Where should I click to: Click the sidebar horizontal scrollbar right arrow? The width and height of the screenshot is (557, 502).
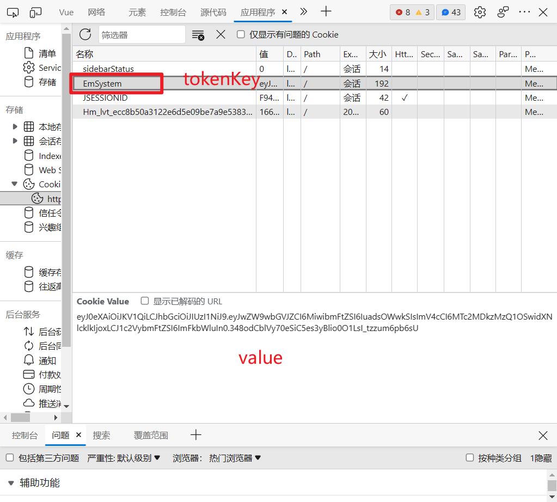pyautogui.click(x=56, y=417)
